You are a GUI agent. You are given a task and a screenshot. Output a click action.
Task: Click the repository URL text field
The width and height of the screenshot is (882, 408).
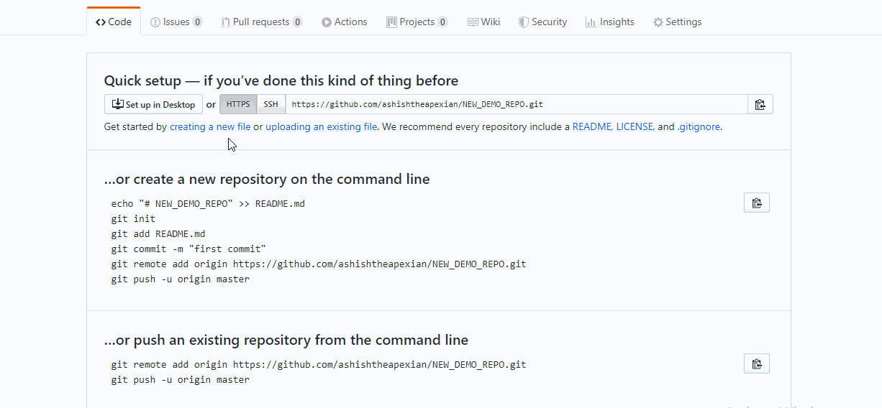[x=516, y=105]
